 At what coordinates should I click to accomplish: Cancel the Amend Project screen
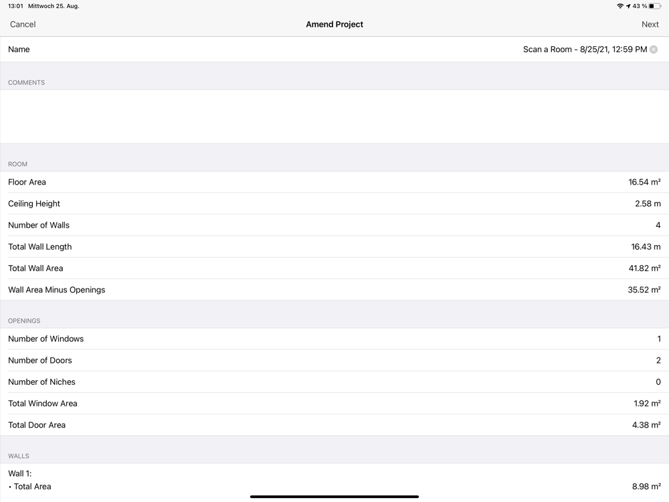coord(23,24)
